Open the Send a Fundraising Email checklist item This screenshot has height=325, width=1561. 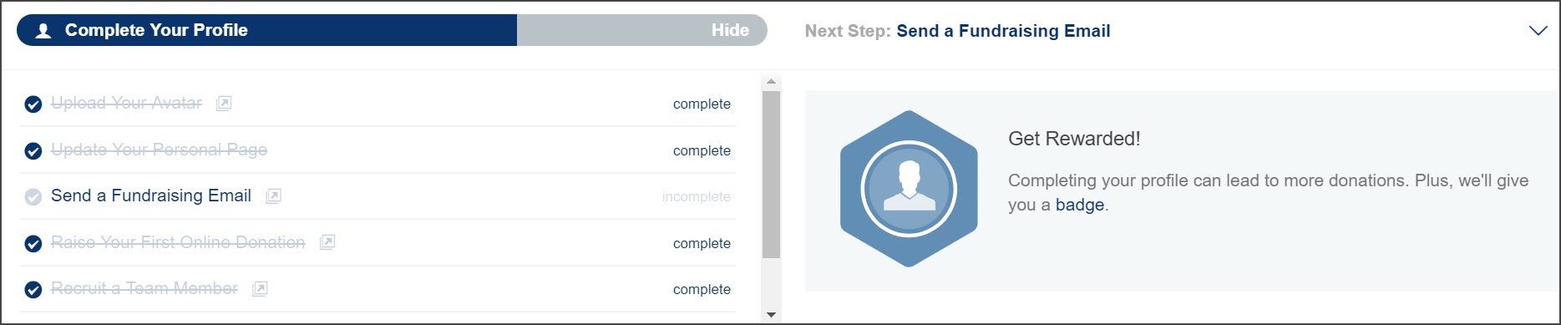[151, 196]
